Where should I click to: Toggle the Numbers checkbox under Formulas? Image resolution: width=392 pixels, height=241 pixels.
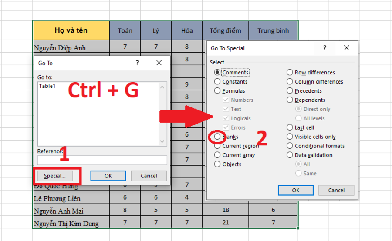pyautogui.click(x=226, y=100)
